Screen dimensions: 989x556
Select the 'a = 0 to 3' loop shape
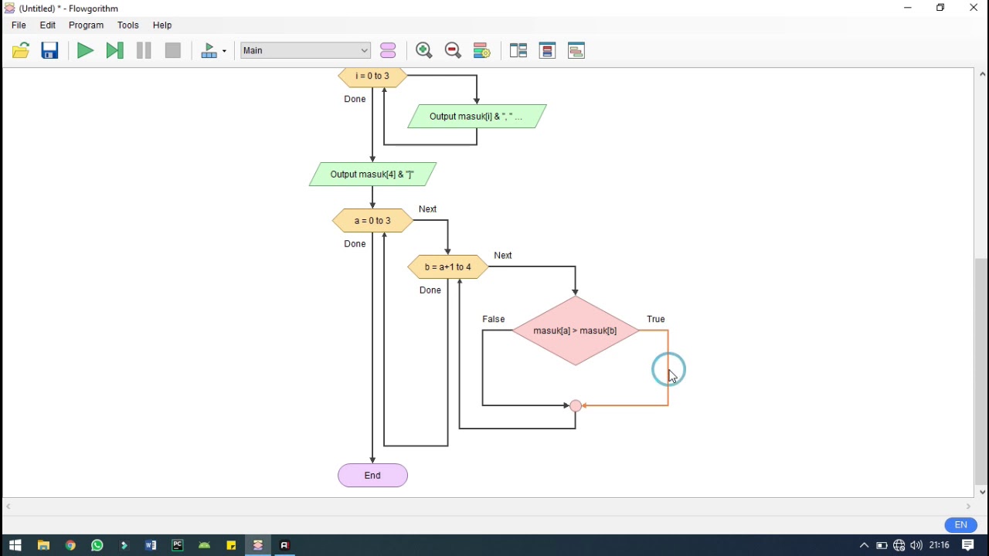(372, 221)
